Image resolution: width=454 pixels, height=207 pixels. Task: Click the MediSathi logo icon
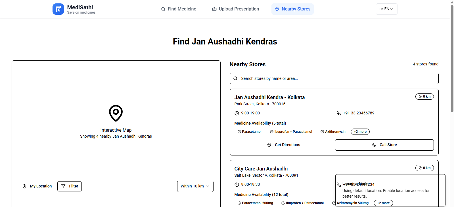click(58, 9)
